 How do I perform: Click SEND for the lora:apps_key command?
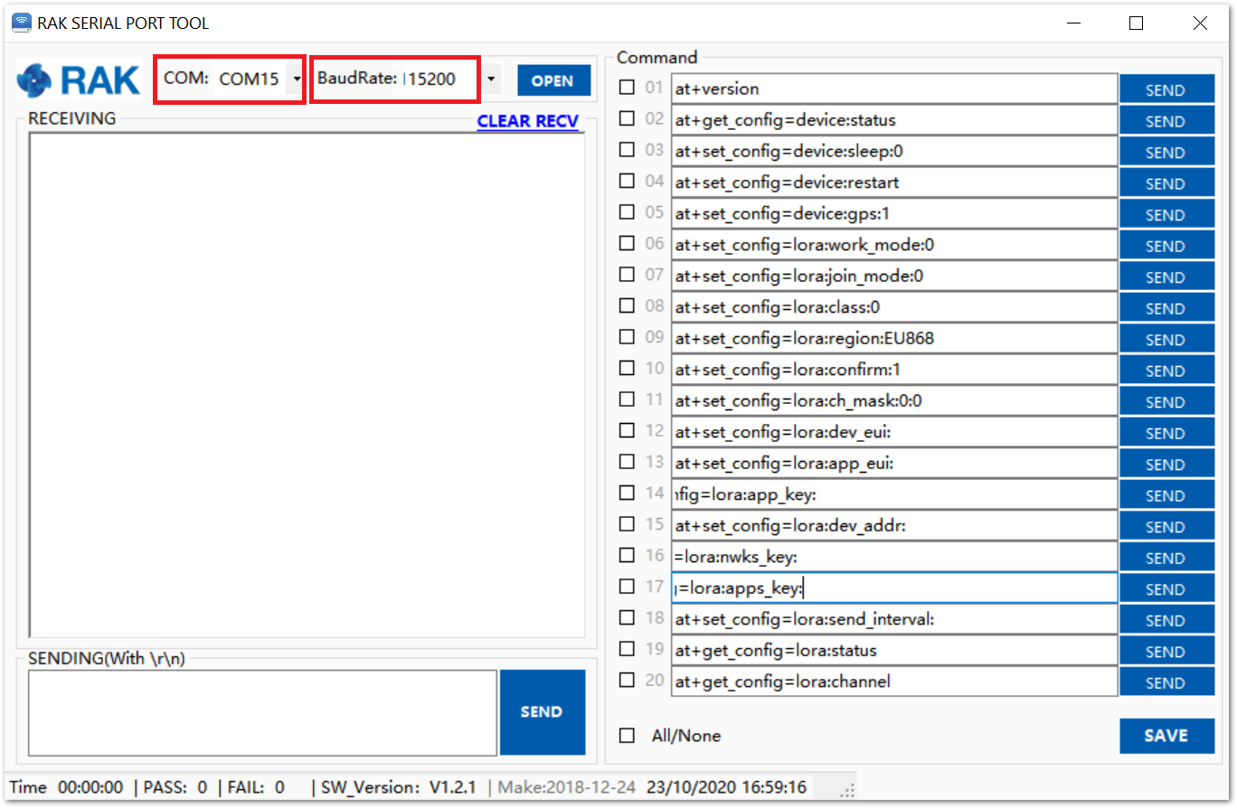click(x=1166, y=589)
